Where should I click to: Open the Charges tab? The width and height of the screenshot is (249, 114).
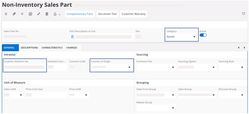[72, 48]
